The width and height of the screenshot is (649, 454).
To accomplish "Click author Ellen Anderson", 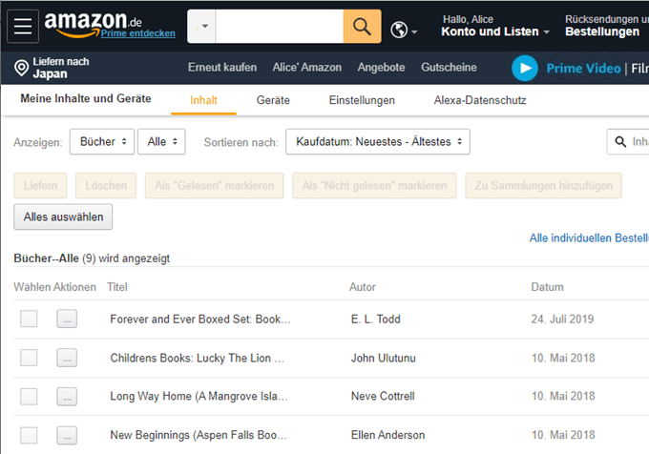I will pyautogui.click(x=387, y=435).
